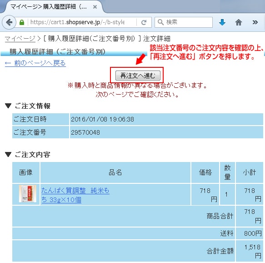Focus the 検索 search input field
The image size is (265, 263).
coord(184,22)
